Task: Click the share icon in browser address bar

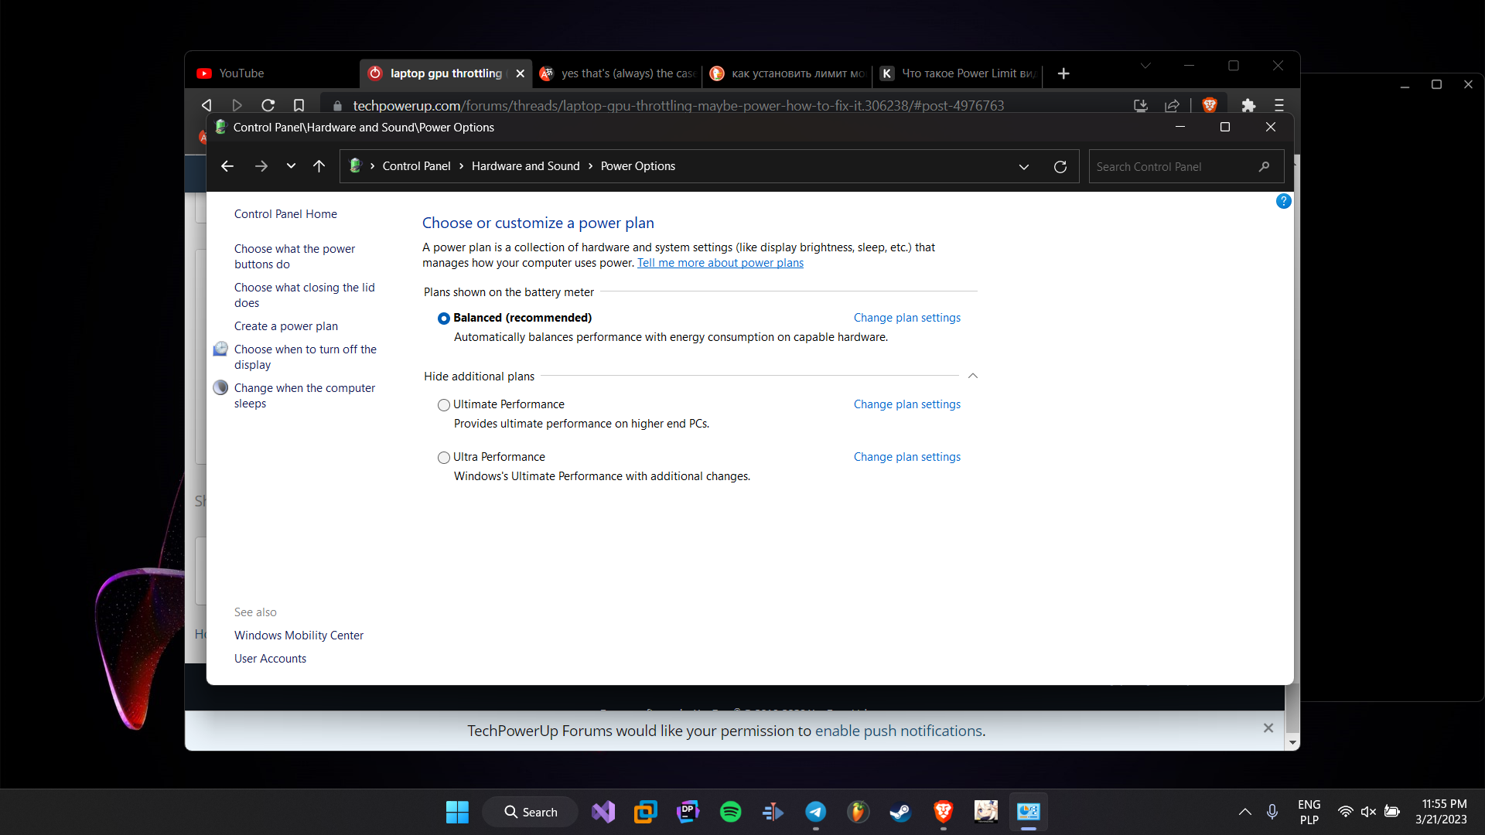Action: click(x=1172, y=105)
